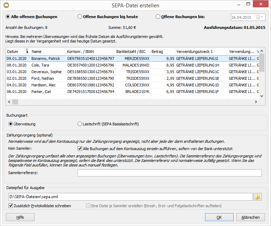The image size is (271, 226).
Task: Click into the Sammlerreferenz input field
Action: click(169, 173)
